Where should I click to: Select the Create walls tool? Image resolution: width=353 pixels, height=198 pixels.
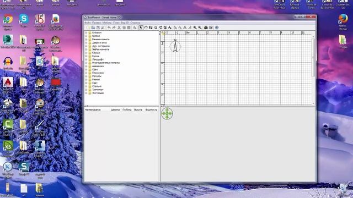click(151, 28)
